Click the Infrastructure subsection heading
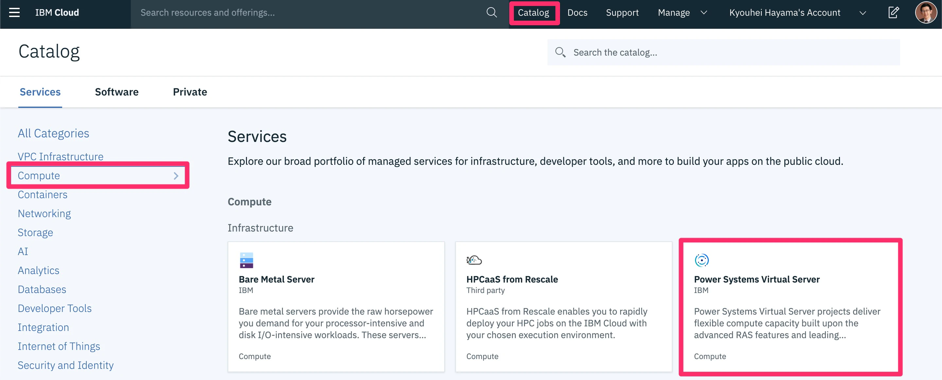The height and width of the screenshot is (380, 942). 260,228
